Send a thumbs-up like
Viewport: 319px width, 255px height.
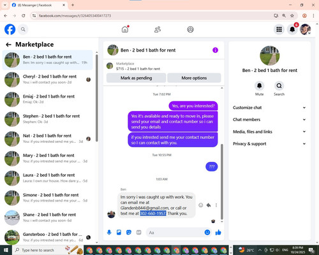218,233
